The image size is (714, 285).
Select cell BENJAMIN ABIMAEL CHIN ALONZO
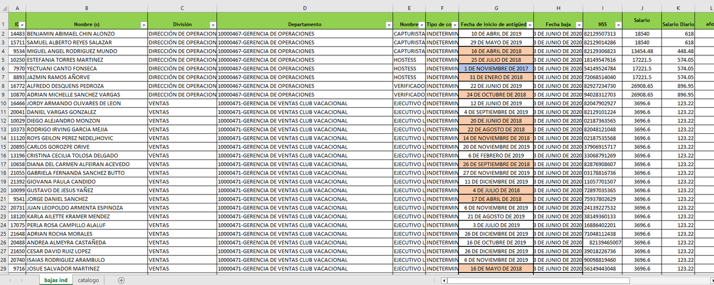coord(87,34)
